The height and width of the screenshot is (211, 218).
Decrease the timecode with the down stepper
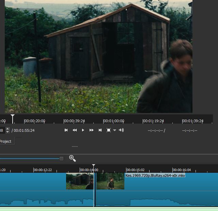pos(7,132)
